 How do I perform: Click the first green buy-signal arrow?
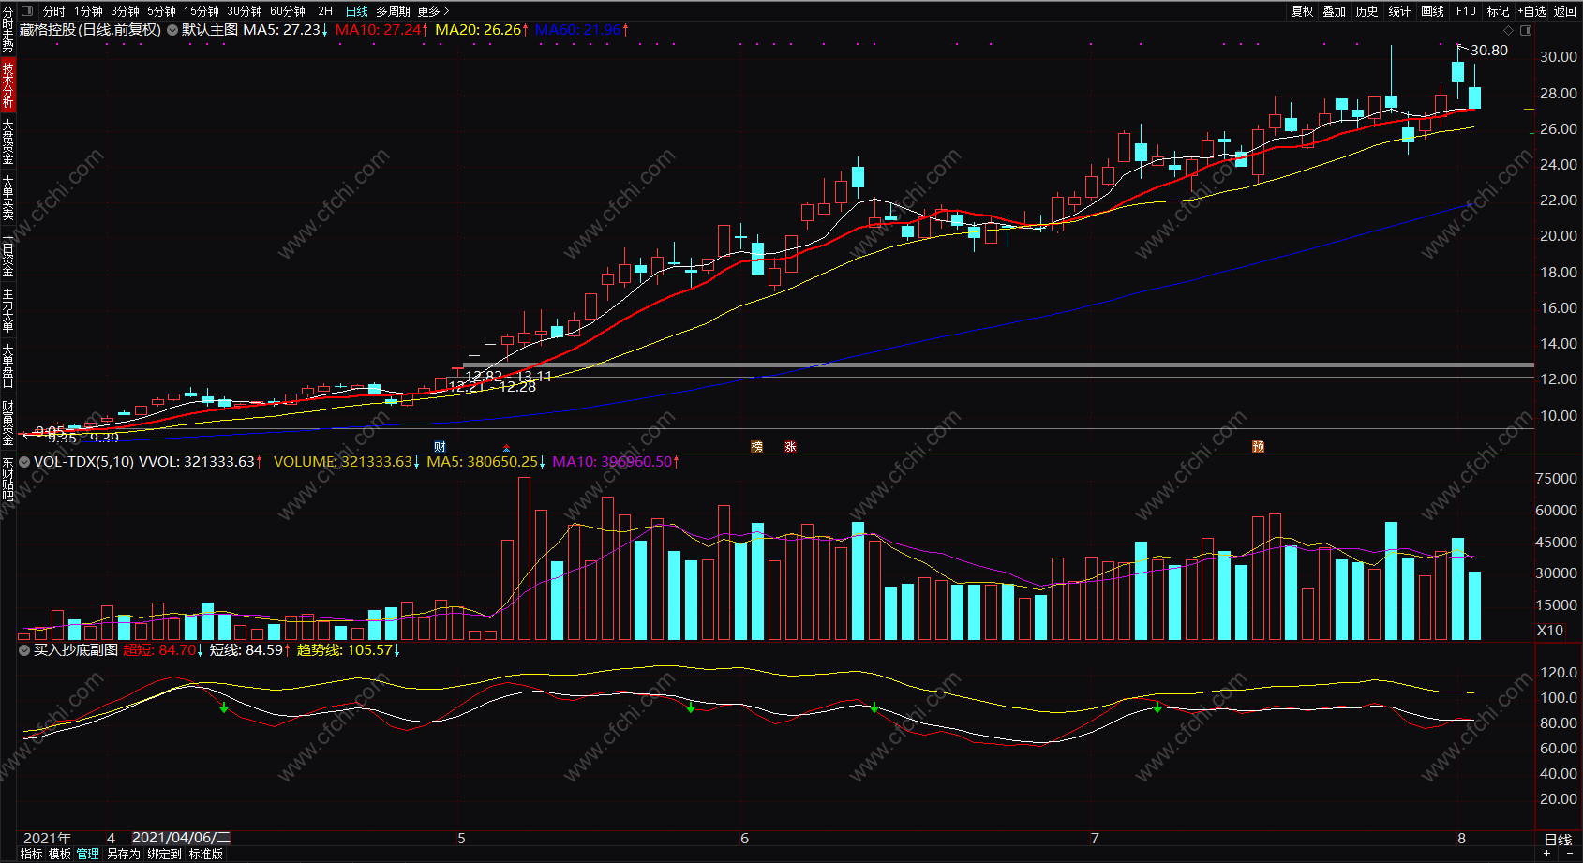[224, 708]
